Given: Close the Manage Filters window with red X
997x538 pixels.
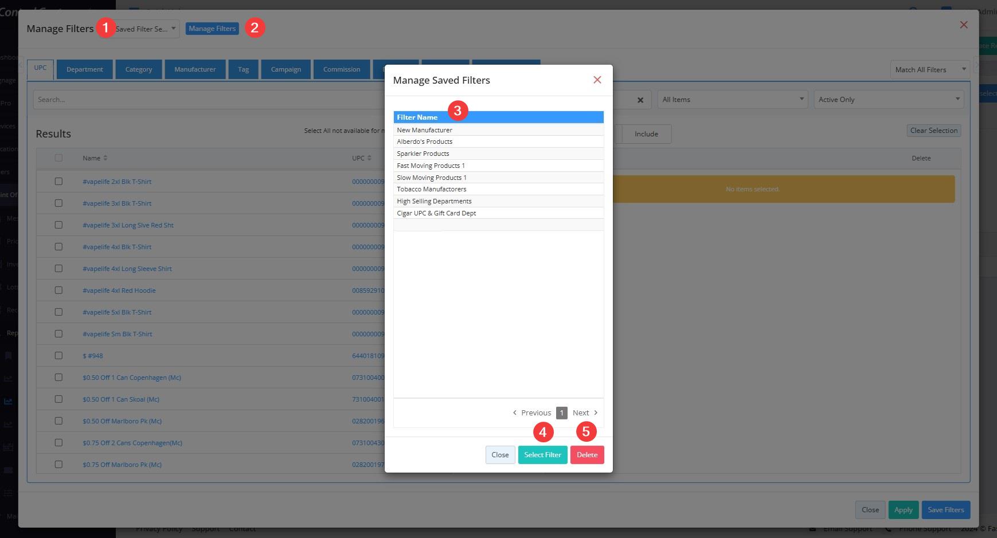Looking at the screenshot, I should 964,25.
